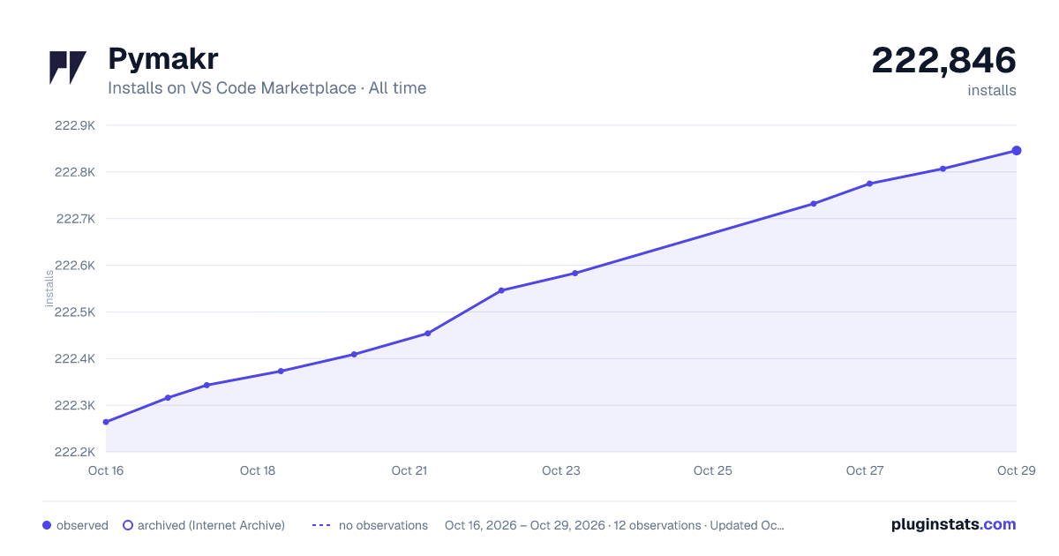Viewport: 1059px width, 556px height.
Task: Click the Oct 21 x-axis label
Action: click(x=409, y=470)
